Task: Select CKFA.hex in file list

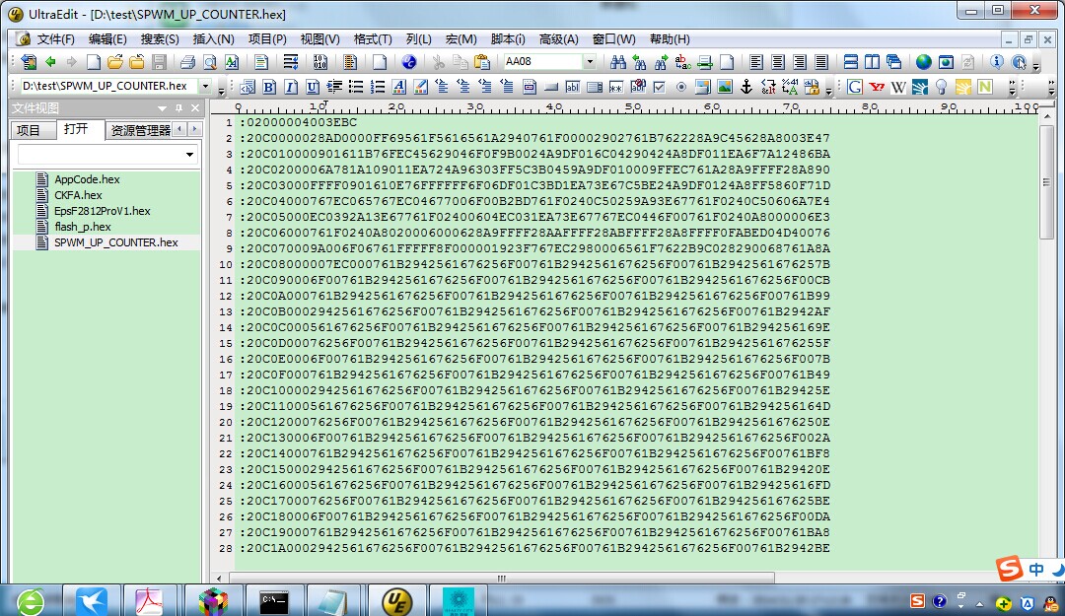Action: (x=78, y=195)
